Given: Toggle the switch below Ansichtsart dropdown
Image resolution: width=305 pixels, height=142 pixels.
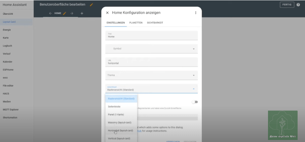Looking at the screenshot, I should [194, 102].
